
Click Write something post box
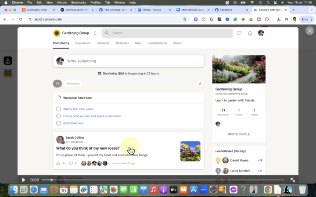click(x=128, y=61)
